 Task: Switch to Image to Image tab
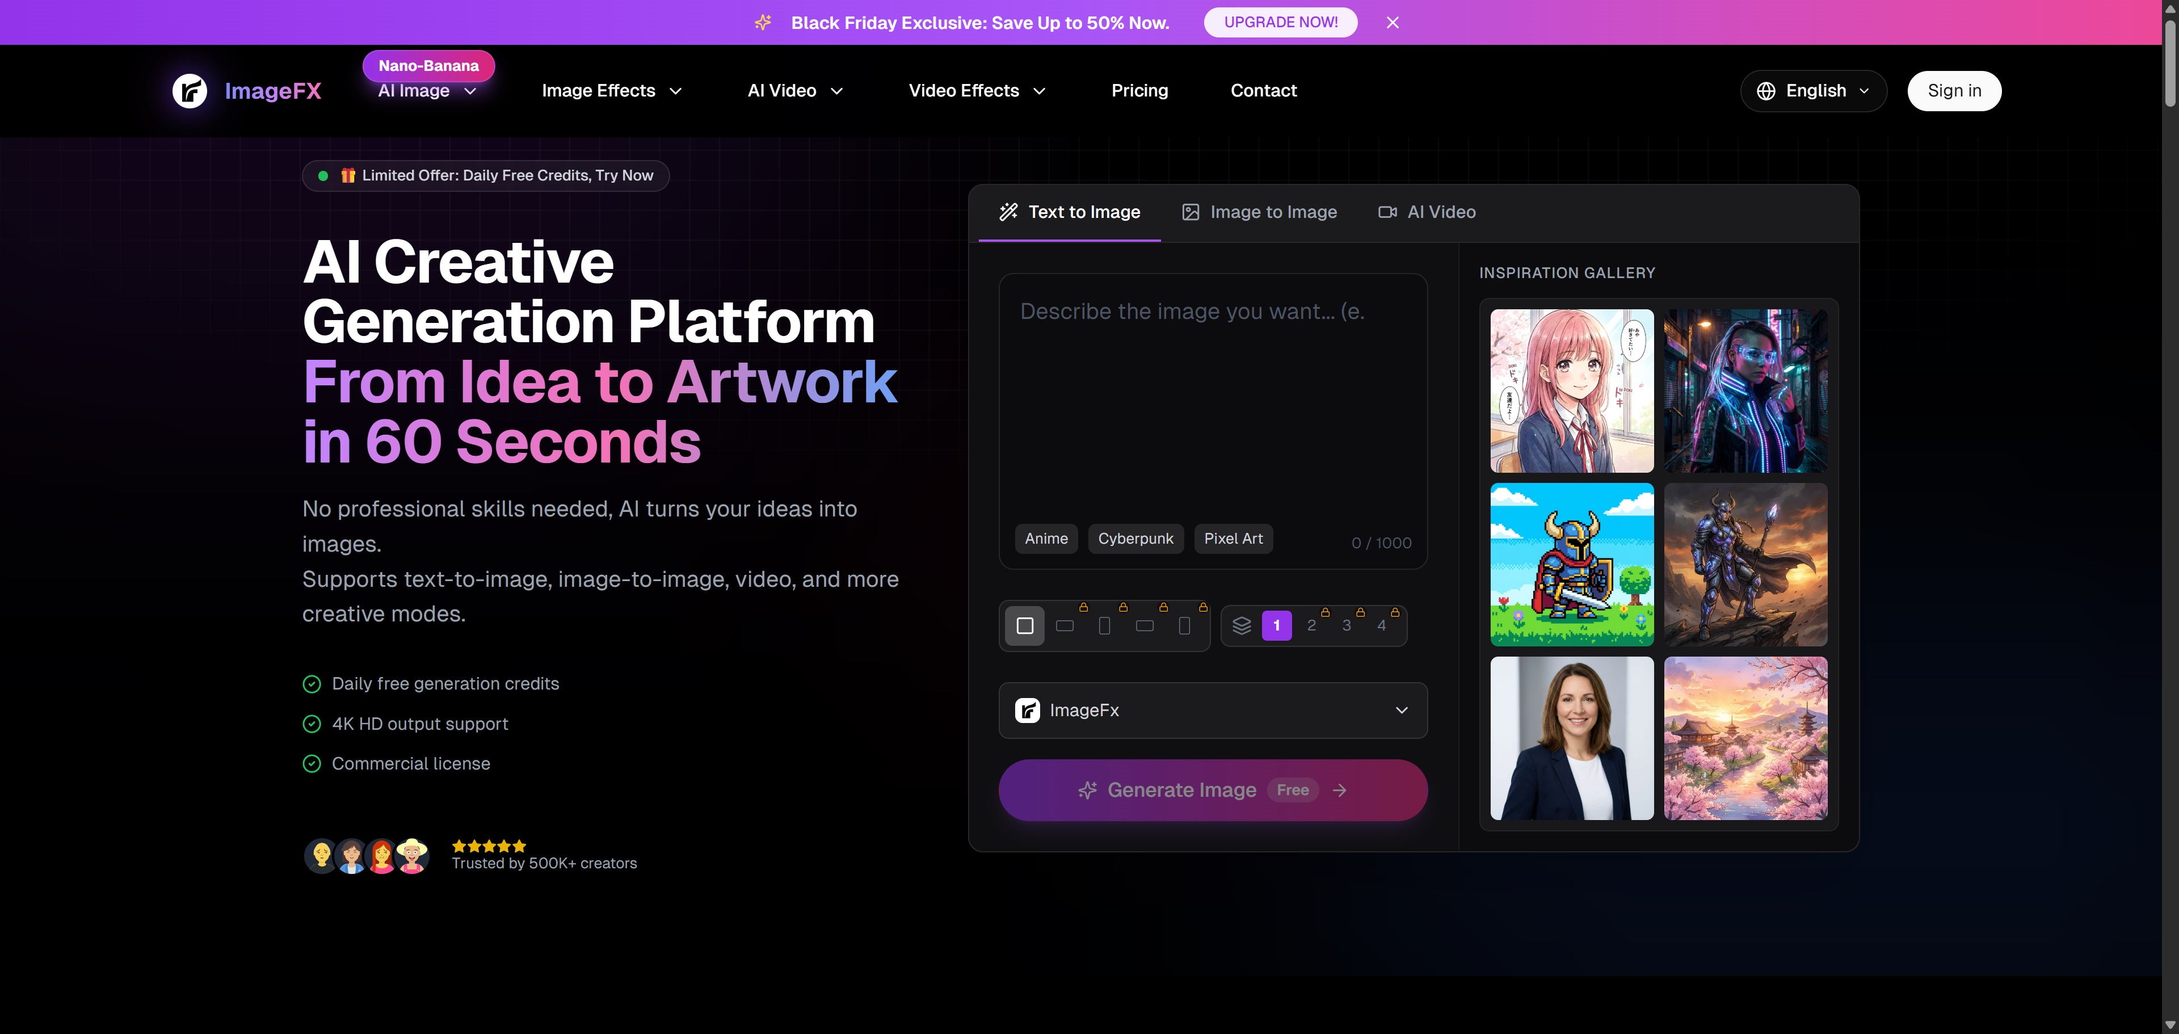click(1260, 212)
